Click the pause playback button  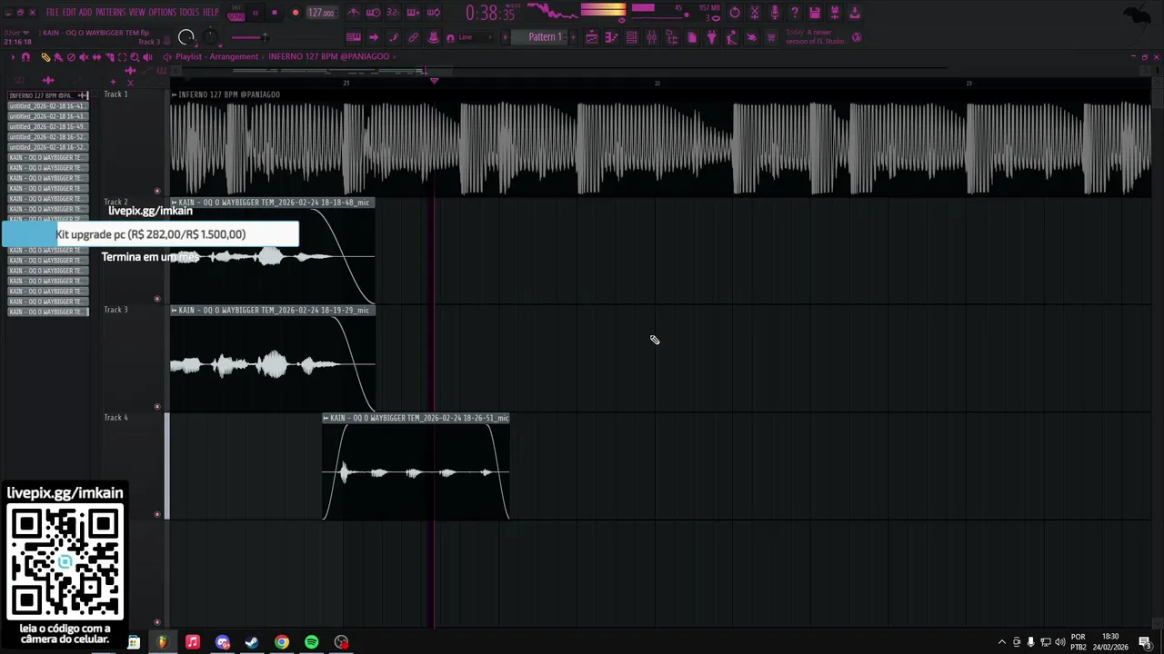pos(255,13)
